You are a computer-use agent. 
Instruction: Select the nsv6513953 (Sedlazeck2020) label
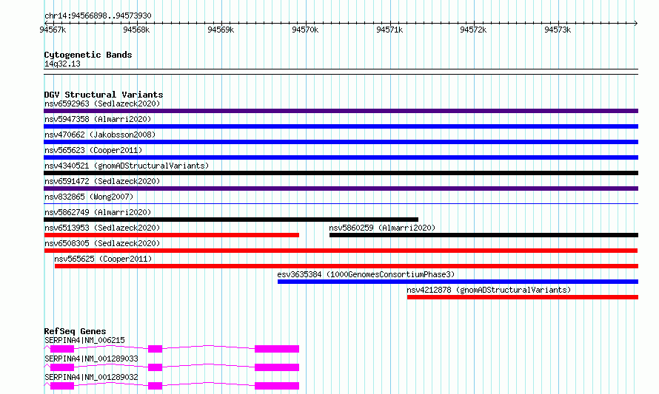pos(102,228)
